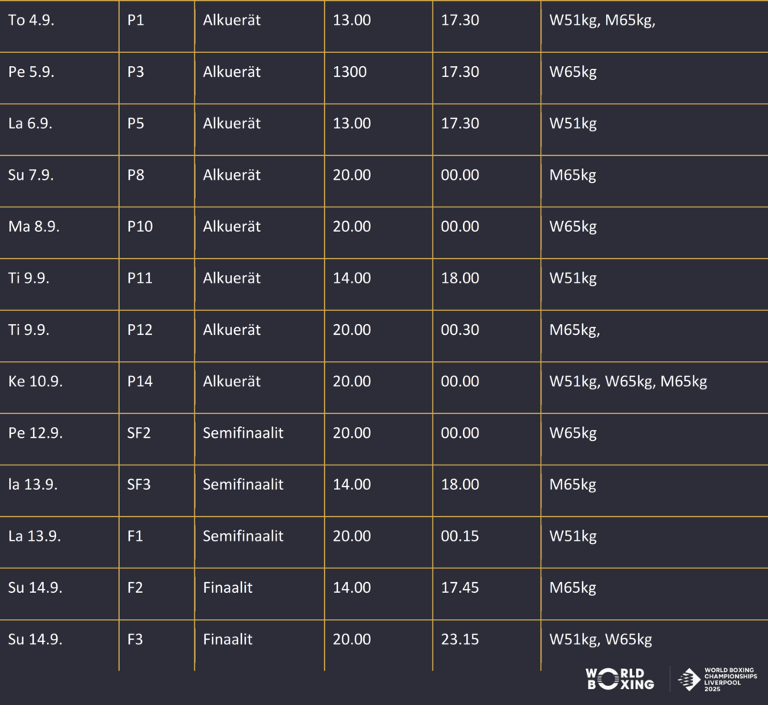Select the W51kg, W65kg, M65kg cell

point(655,388)
